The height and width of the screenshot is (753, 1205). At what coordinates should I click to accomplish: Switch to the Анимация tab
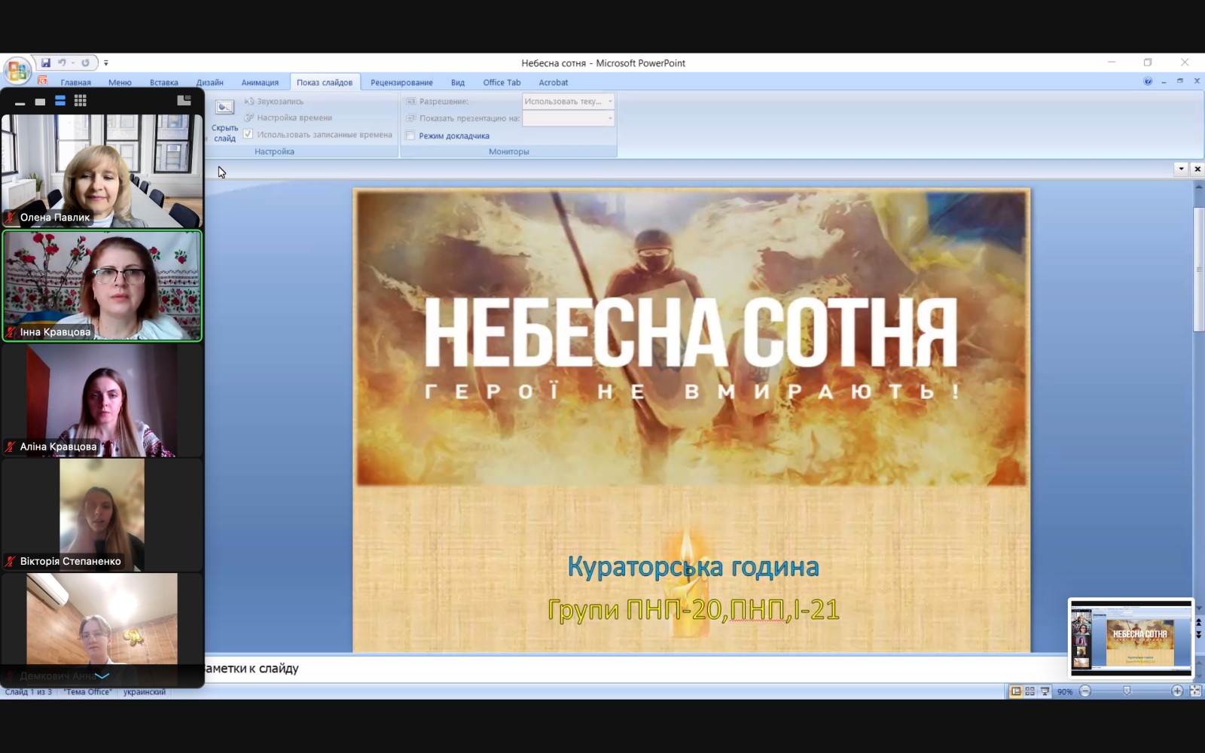(260, 82)
